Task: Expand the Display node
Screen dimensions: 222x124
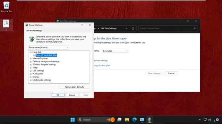Action: [x=31, y=77]
